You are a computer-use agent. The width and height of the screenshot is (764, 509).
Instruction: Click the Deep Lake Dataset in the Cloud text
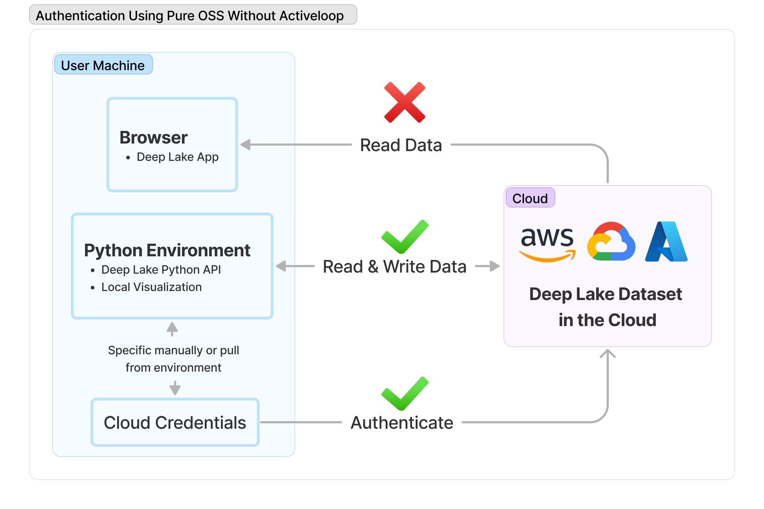click(607, 307)
